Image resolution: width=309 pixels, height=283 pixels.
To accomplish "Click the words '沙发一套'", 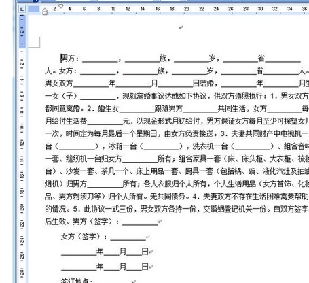I will (79, 171).
